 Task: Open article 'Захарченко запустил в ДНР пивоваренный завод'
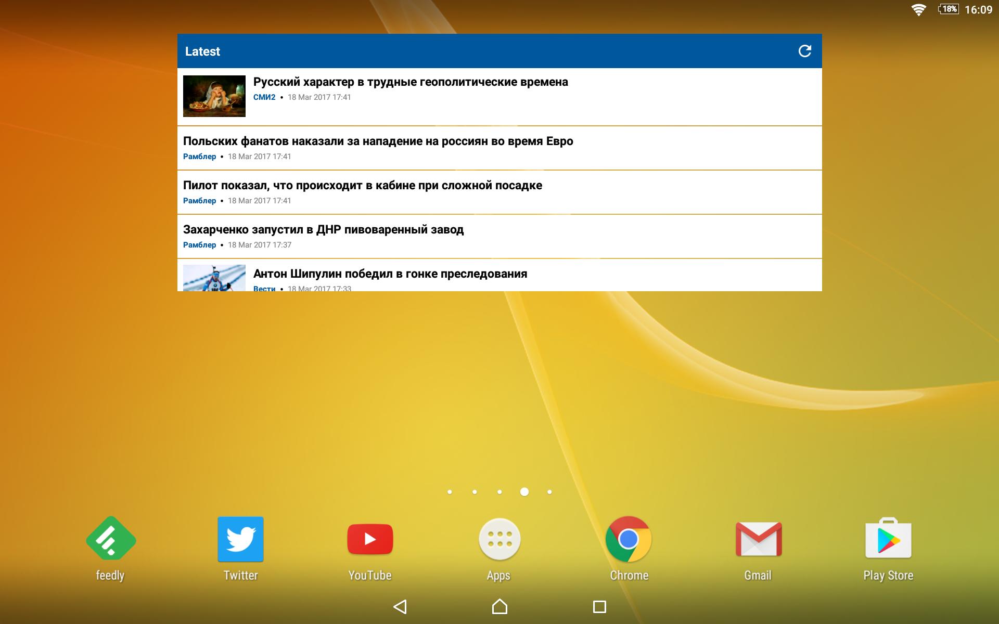499,236
